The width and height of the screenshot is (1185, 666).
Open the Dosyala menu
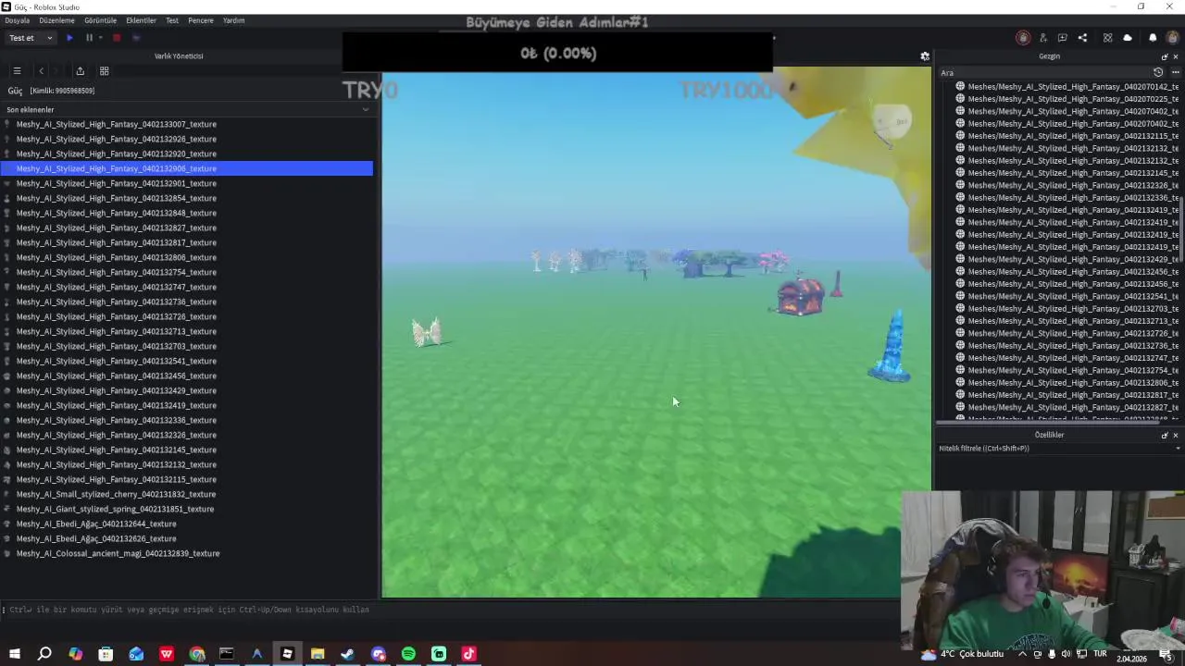tap(17, 20)
